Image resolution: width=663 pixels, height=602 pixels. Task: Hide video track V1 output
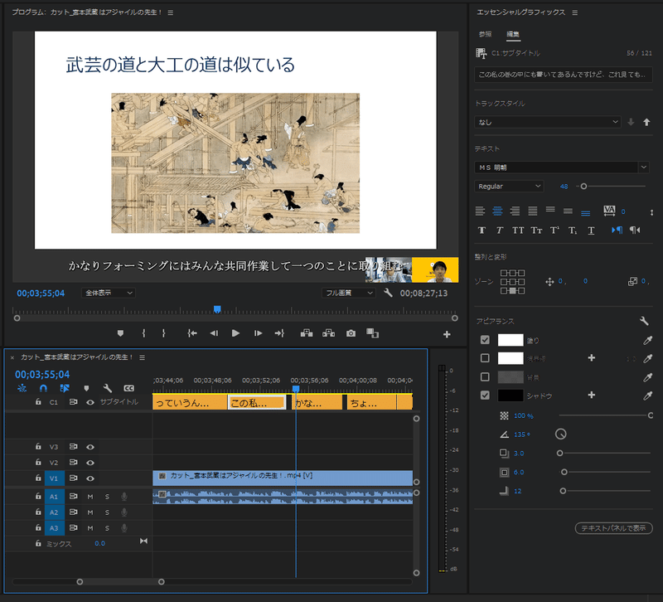[90, 478]
